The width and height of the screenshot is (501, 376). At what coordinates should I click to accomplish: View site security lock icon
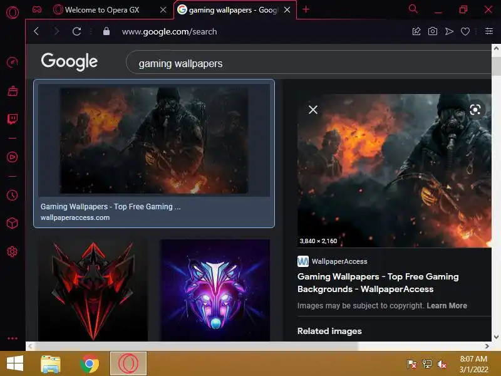tap(106, 31)
